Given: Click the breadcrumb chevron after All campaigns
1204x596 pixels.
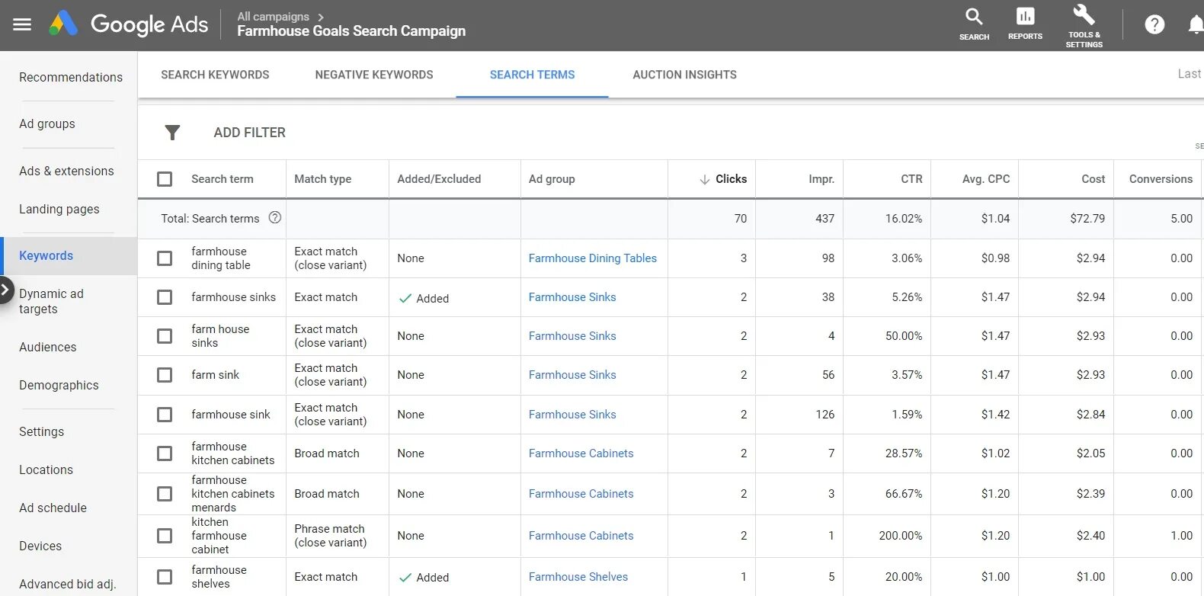Looking at the screenshot, I should click(x=321, y=17).
